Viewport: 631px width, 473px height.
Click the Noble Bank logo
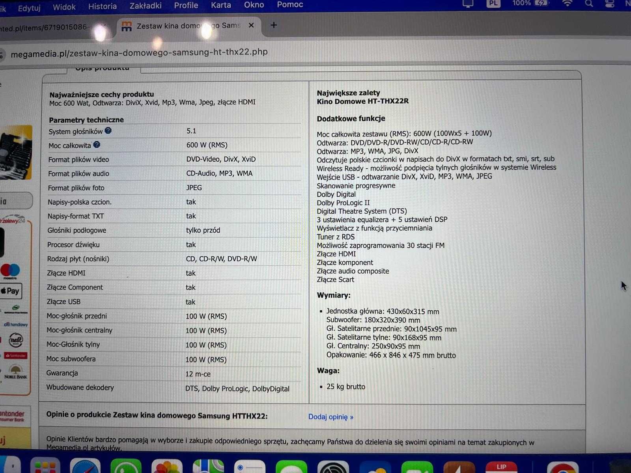click(x=15, y=371)
